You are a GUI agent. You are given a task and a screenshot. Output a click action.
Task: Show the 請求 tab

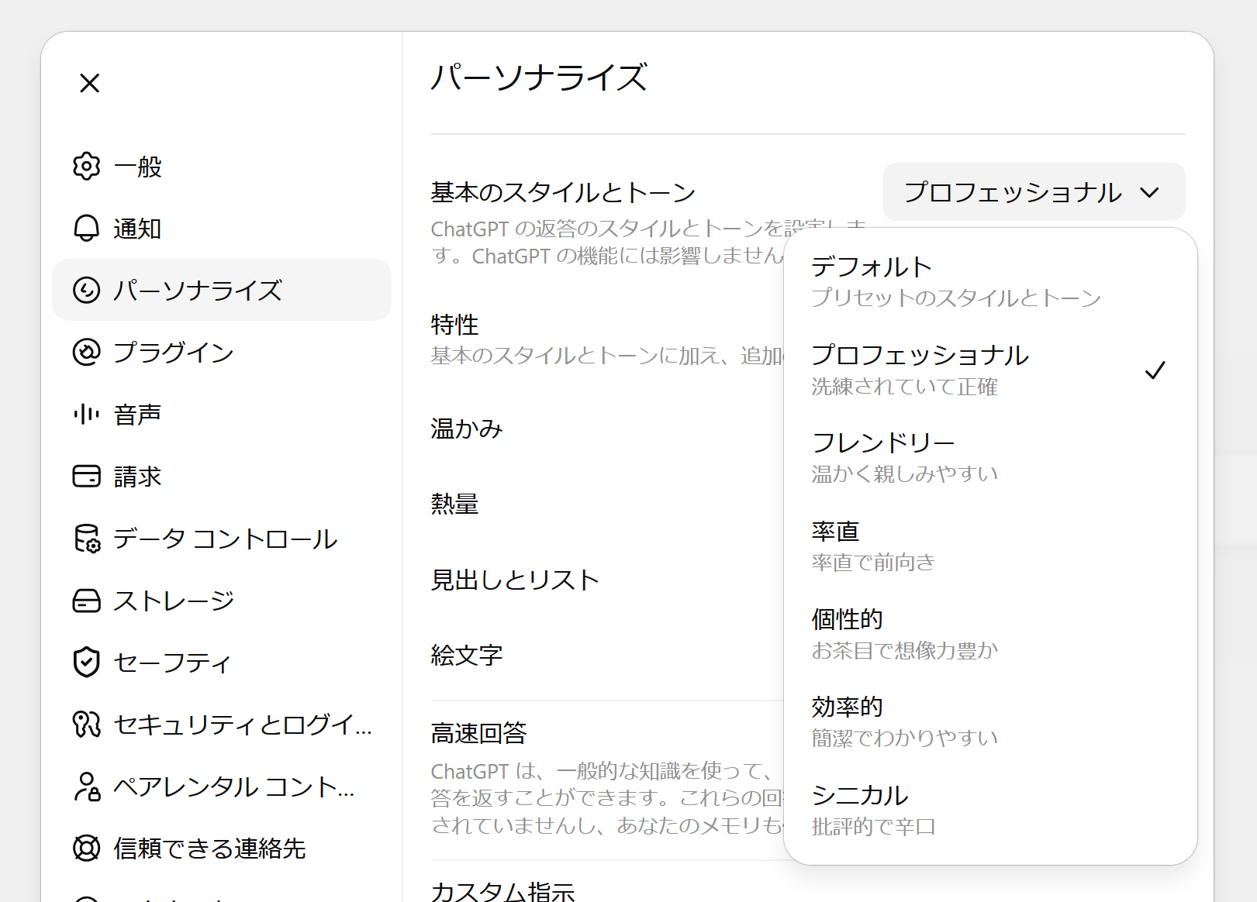222,476
